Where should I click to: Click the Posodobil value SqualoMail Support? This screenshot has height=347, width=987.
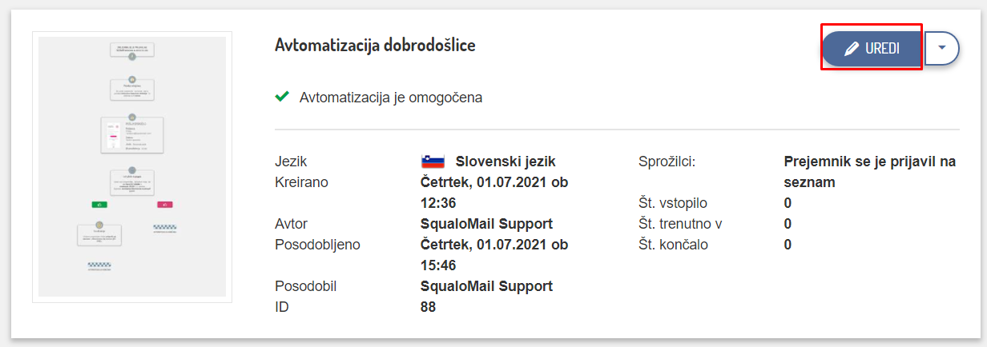tap(486, 286)
